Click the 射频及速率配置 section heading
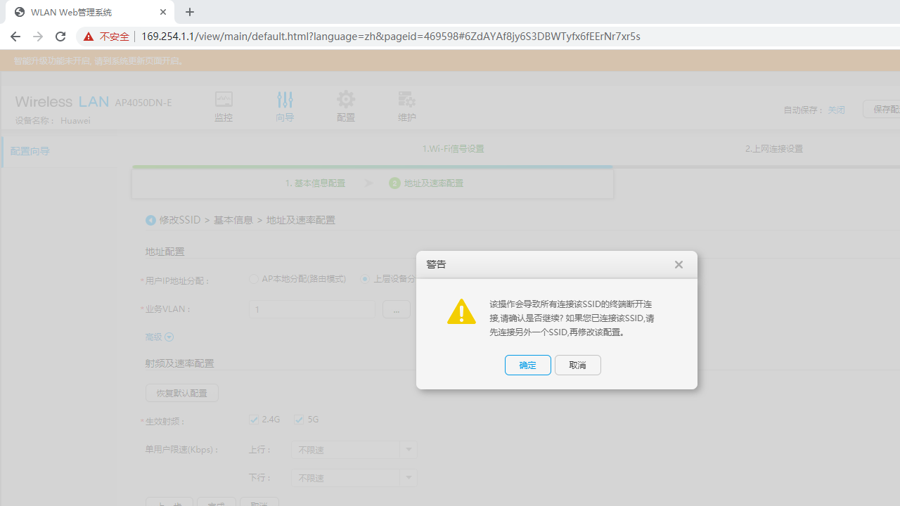Viewport: 900px width, 506px height. click(x=179, y=363)
